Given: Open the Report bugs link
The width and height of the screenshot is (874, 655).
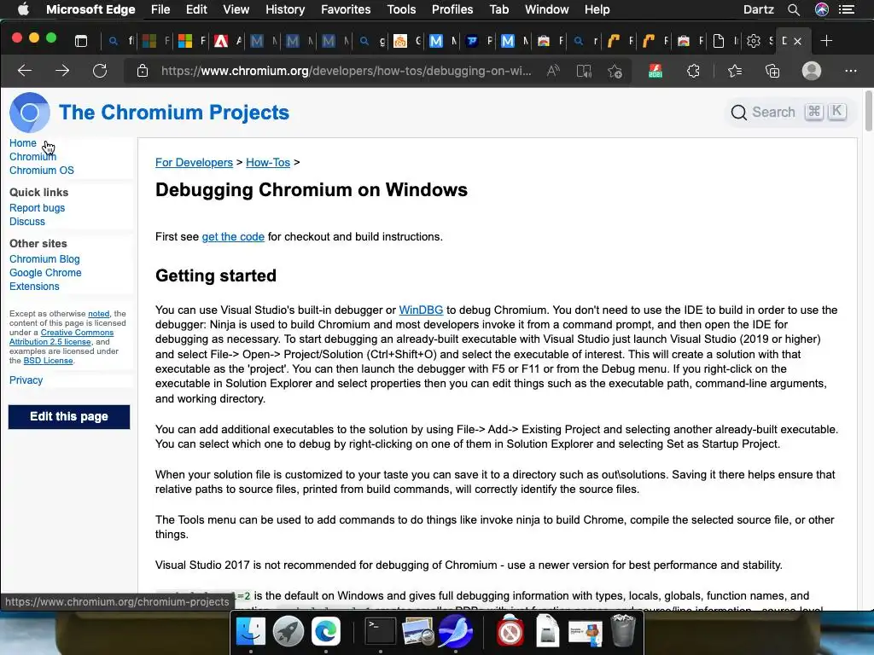Looking at the screenshot, I should click(x=38, y=208).
